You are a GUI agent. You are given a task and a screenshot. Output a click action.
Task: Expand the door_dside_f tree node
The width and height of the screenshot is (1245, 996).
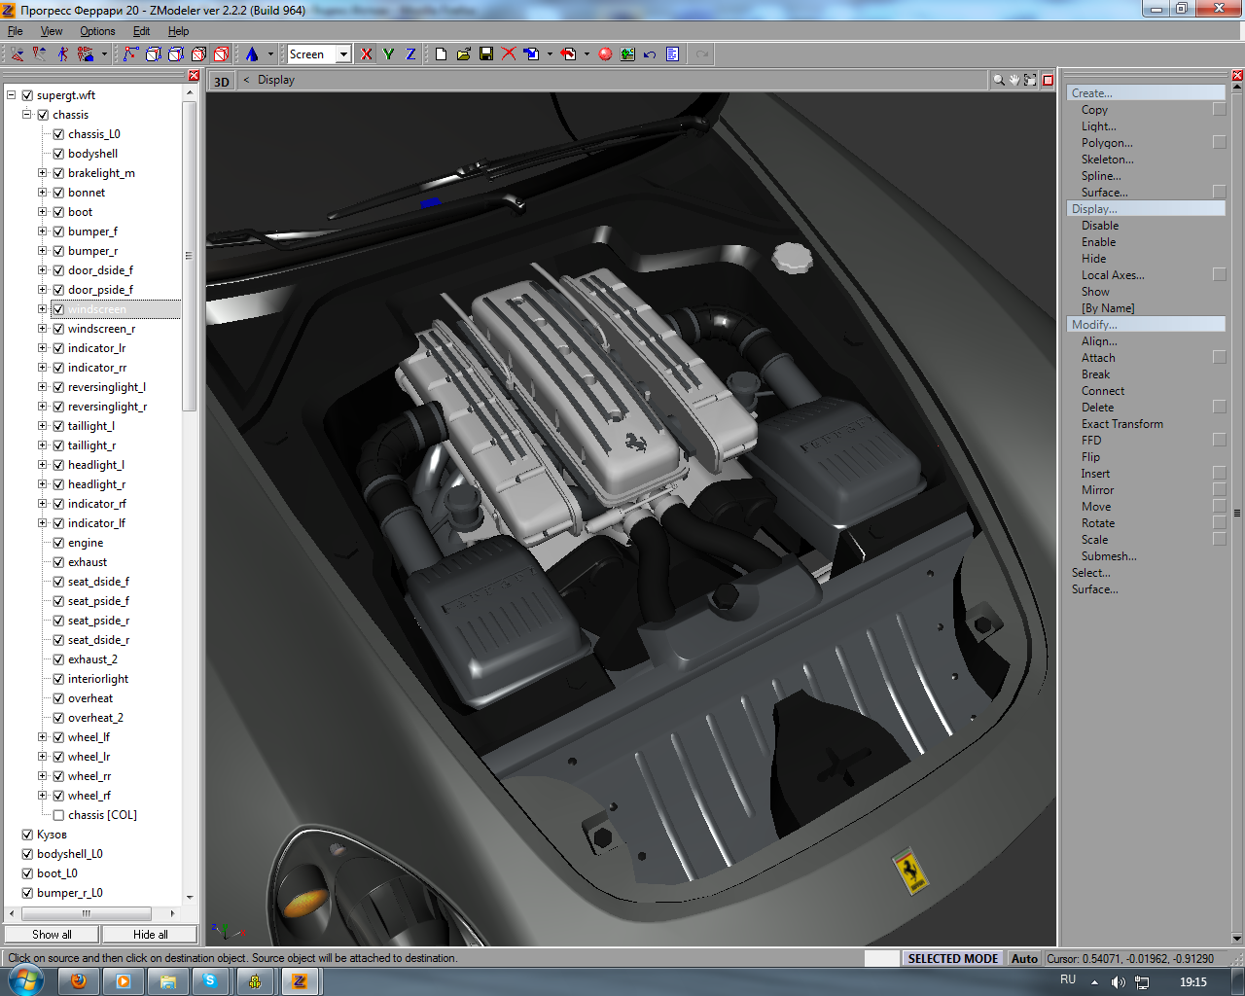(x=43, y=270)
